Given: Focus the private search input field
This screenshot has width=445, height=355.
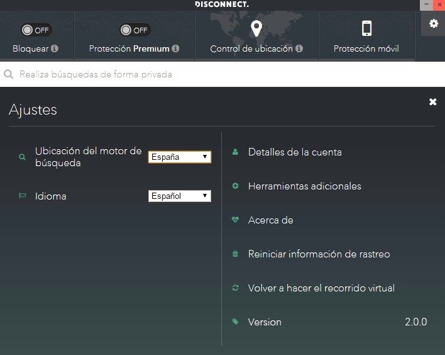Looking at the screenshot, I should click(222, 74).
